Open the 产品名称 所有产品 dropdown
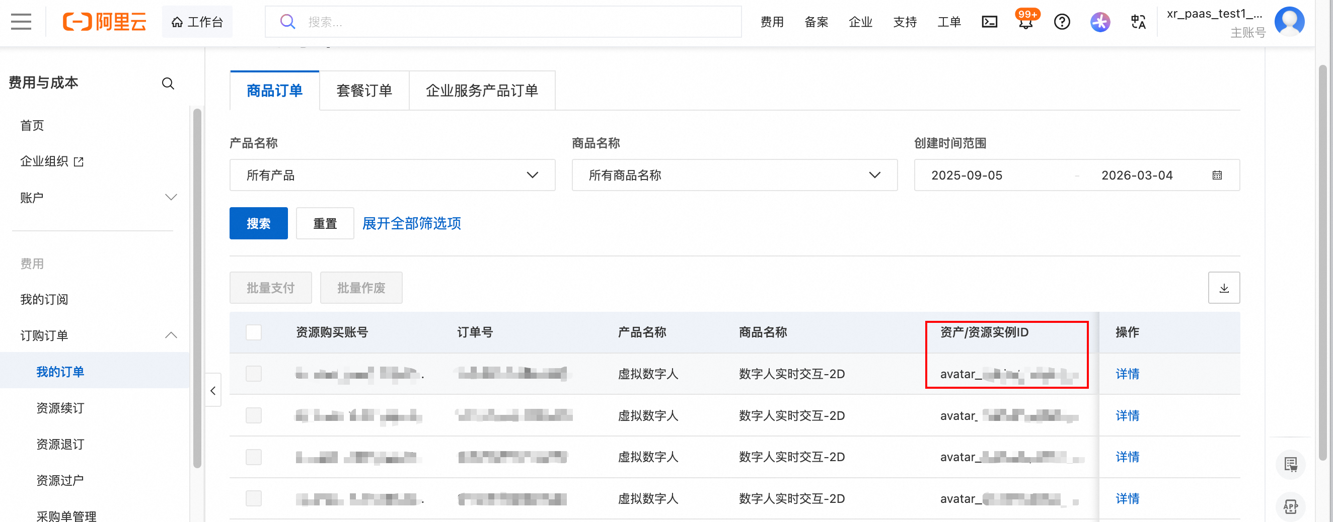The width and height of the screenshot is (1333, 522). pos(392,175)
